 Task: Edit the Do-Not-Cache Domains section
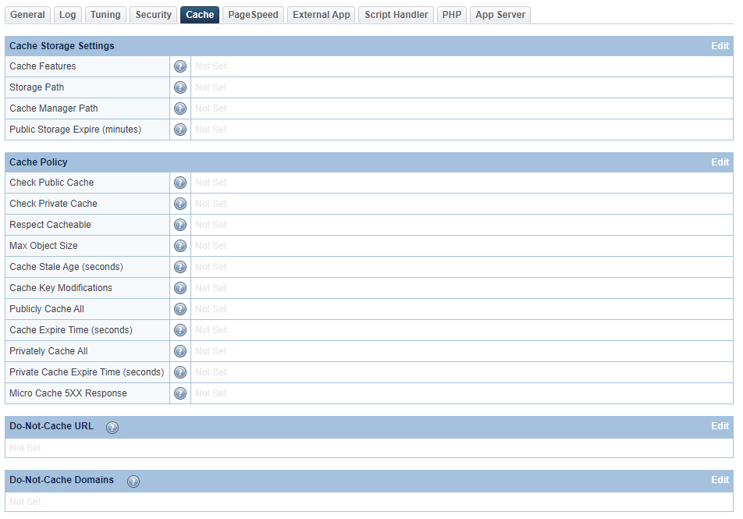coord(720,479)
